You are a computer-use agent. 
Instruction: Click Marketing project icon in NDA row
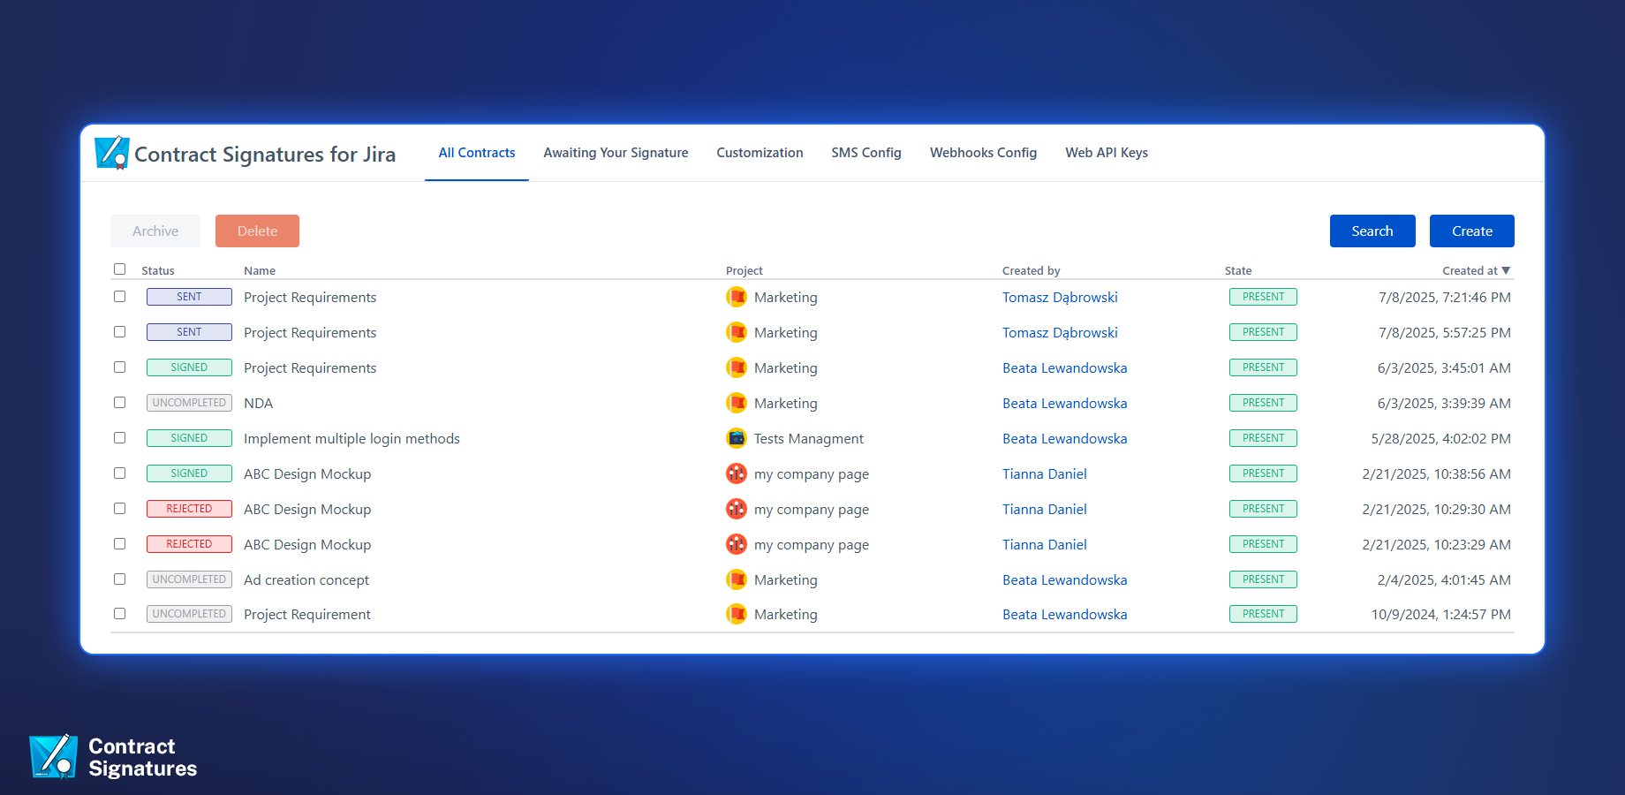(x=737, y=403)
